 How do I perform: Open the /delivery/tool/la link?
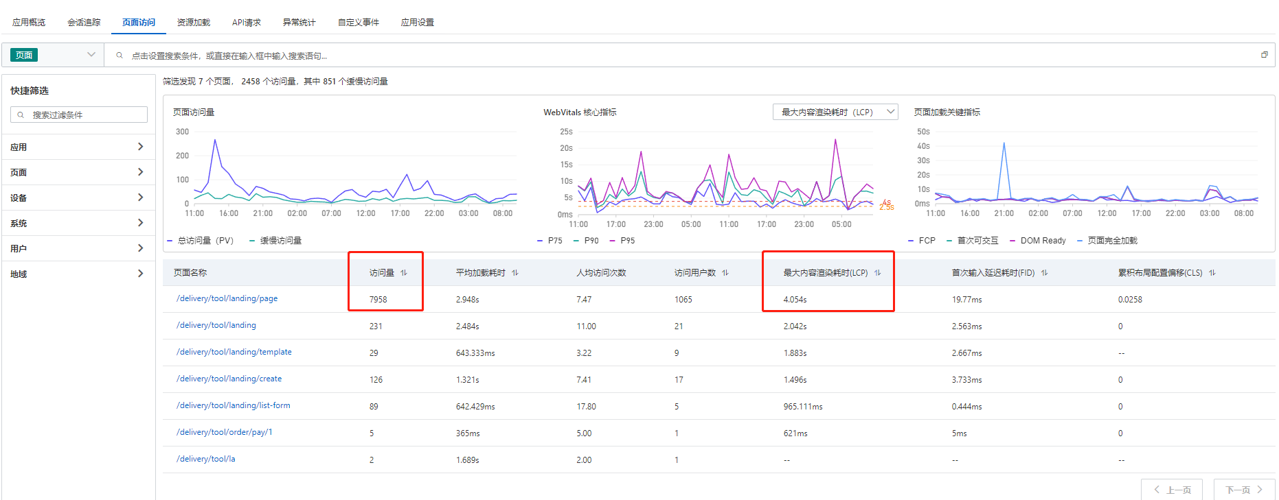[x=206, y=459]
